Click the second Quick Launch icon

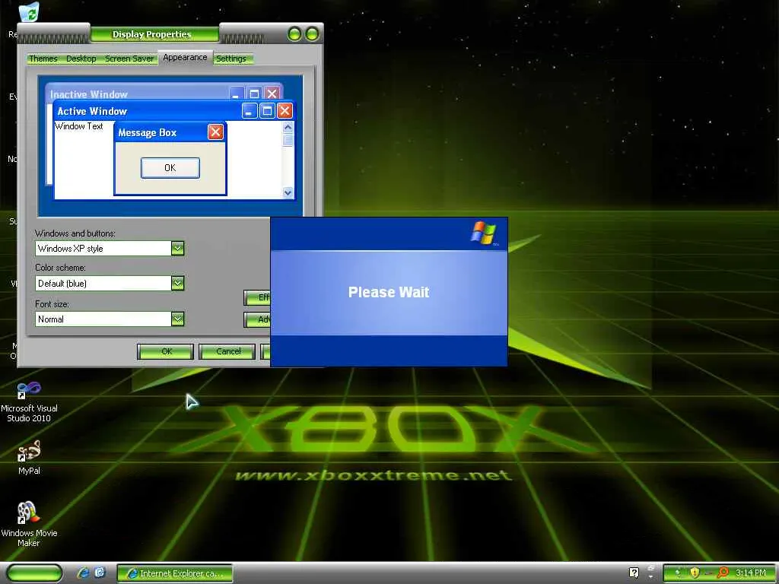[100, 573]
